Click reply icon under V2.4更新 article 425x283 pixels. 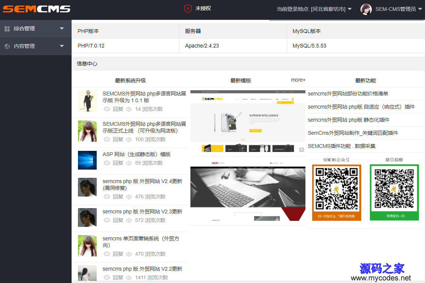click(107, 197)
